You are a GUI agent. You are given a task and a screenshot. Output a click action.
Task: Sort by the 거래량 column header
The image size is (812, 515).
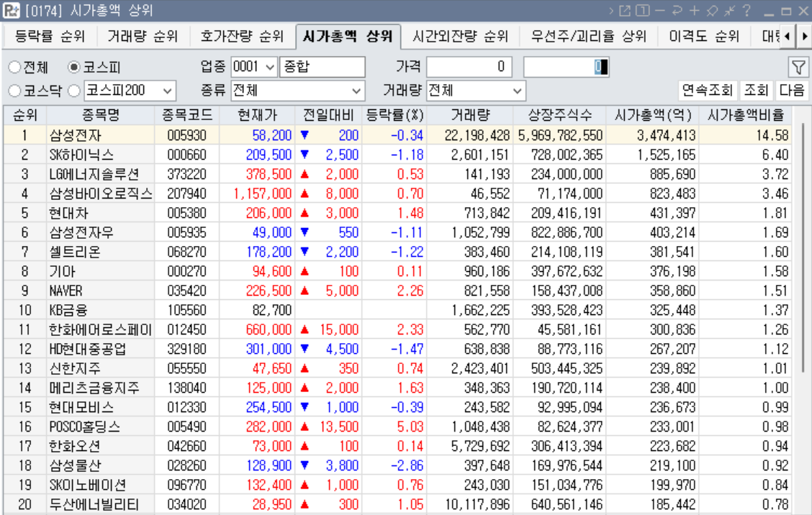[469, 115]
